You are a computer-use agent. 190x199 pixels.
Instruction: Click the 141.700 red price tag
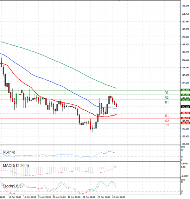(185, 113)
